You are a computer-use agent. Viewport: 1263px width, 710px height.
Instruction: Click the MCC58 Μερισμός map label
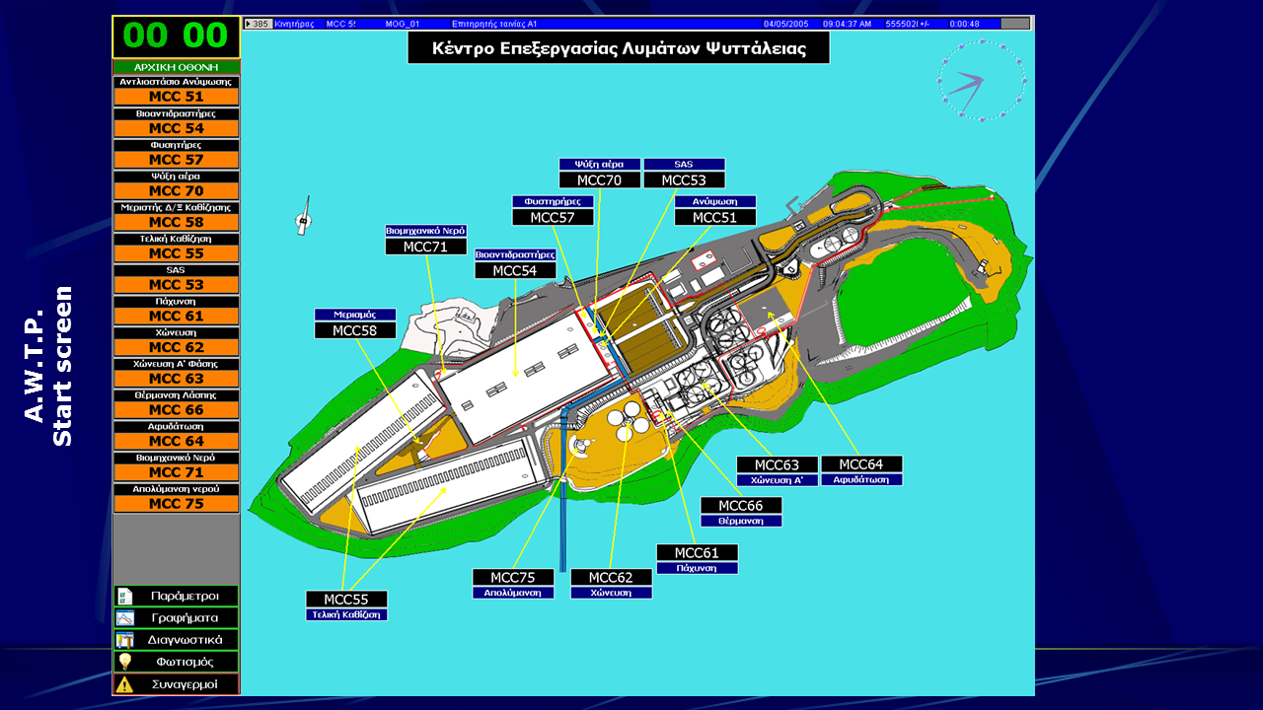click(x=354, y=330)
